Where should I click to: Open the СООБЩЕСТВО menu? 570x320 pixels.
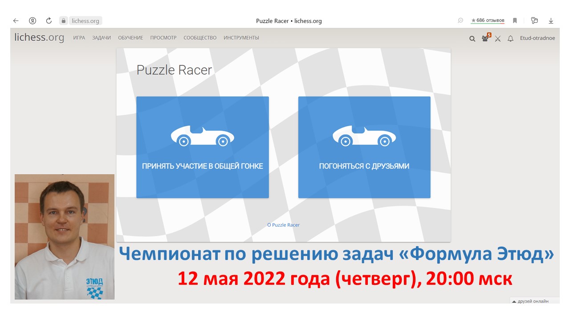tap(200, 38)
